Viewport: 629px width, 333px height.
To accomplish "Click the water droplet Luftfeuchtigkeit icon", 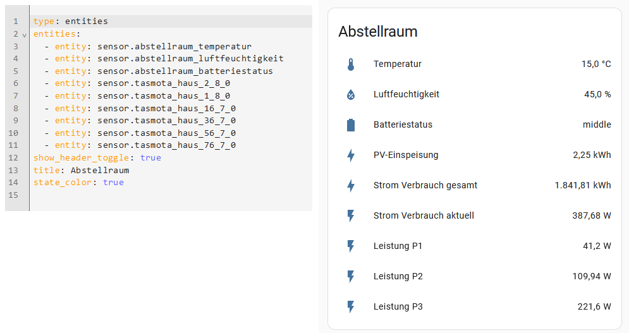I will [x=351, y=95].
